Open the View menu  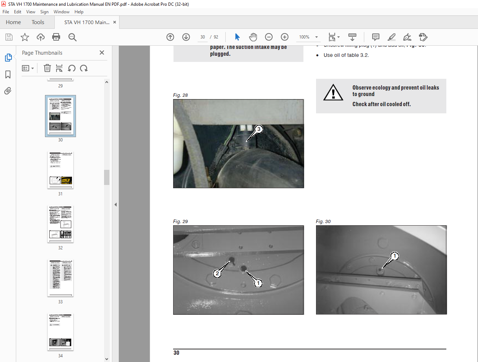tap(31, 12)
